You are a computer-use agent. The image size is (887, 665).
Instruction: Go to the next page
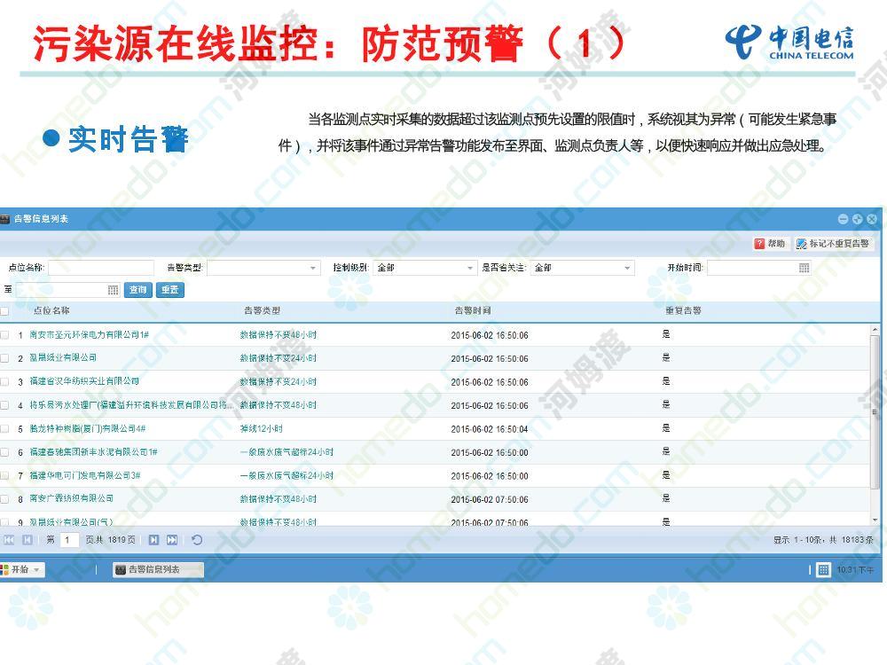(x=153, y=540)
